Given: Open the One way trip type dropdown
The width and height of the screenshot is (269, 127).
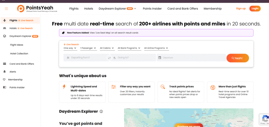Looking at the screenshot, I should coord(70,48).
